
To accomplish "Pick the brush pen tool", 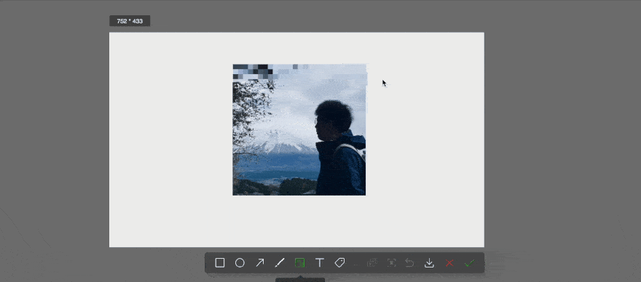I will click(x=280, y=263).
